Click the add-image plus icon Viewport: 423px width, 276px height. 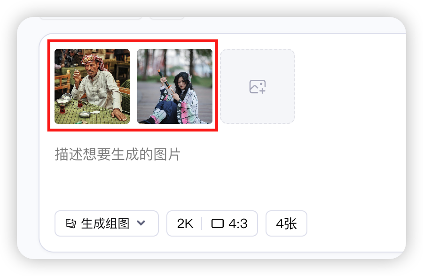[x=258, y=86]
